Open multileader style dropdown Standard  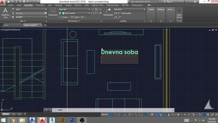[129, 9]
